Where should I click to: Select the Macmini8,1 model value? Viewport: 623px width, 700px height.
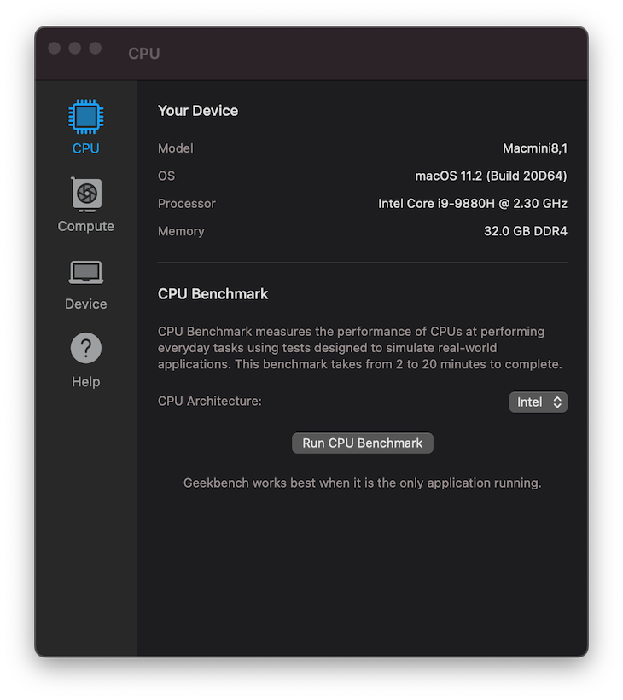coord(535,148)
